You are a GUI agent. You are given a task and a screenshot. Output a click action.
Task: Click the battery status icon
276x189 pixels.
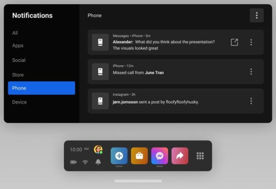pos(73,162)
